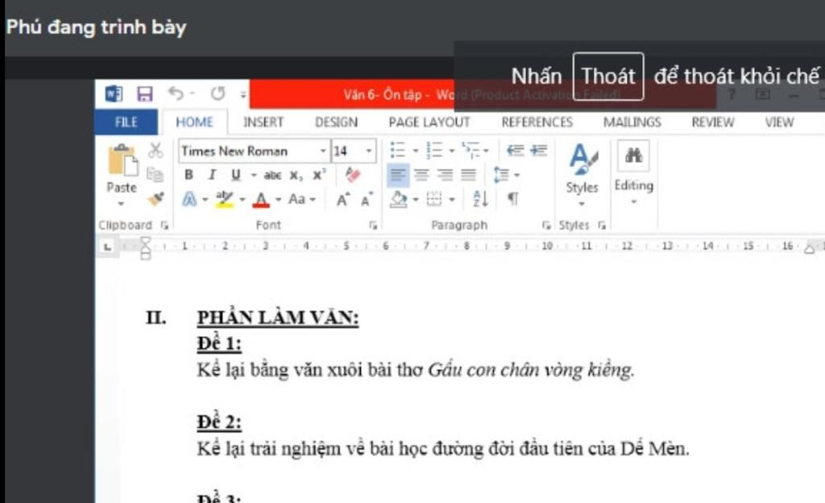This screenshot has height=503, width=825.
Task: Toggle Subscript formatting
Action: [296, 175]
